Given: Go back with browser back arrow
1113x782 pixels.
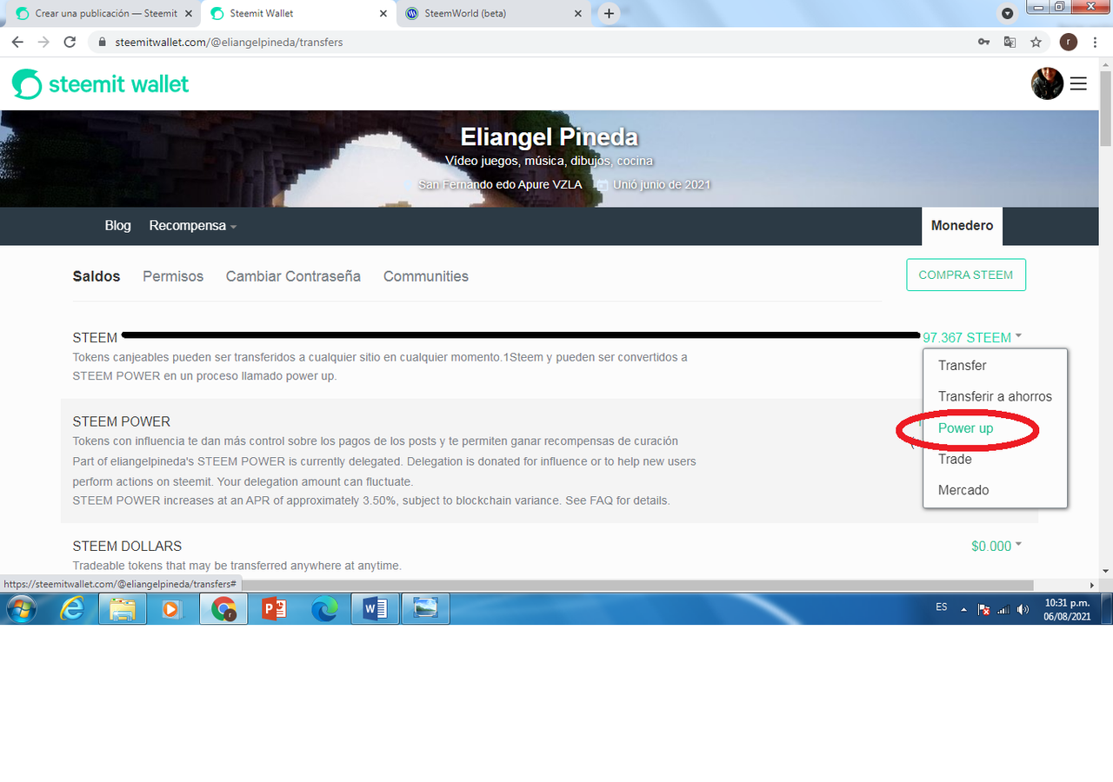Looking at the screenshot, I should (x=17, y=42).
